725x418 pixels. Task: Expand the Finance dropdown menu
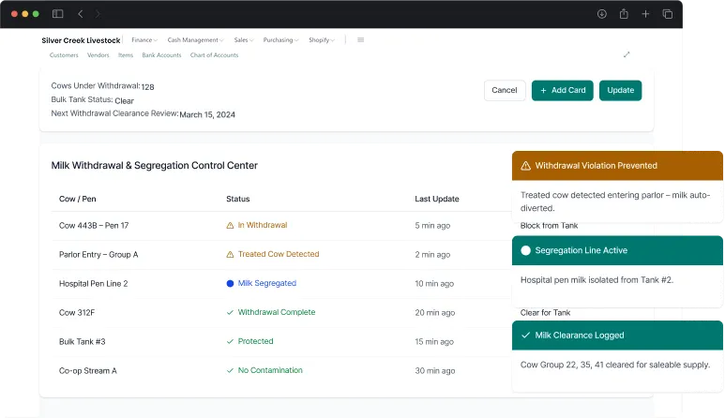pyautogui.click(x=144, y=40)
